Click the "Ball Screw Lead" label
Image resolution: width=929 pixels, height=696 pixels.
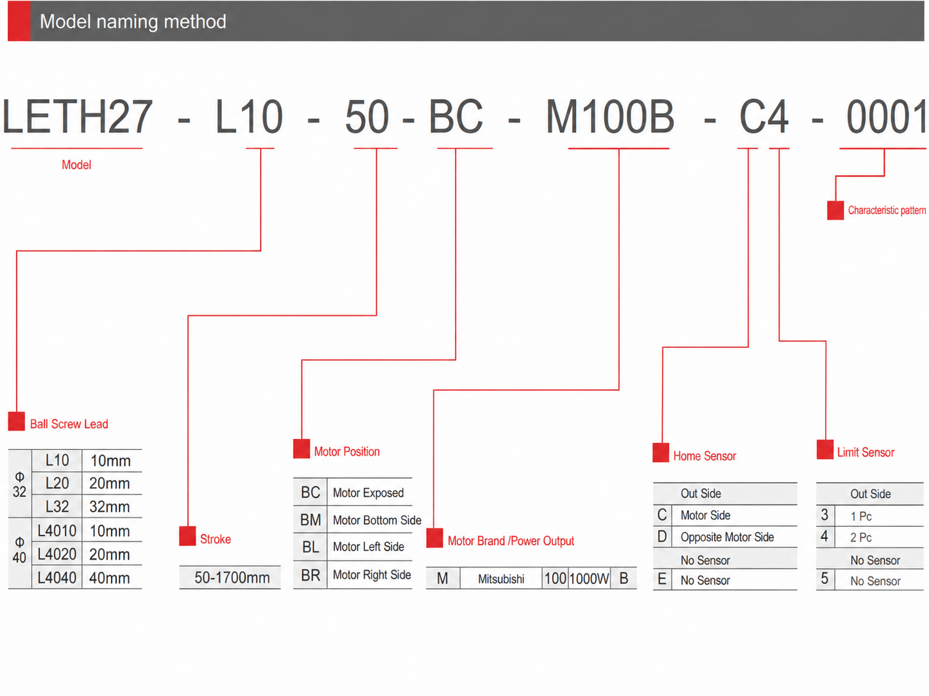(69, 424)
